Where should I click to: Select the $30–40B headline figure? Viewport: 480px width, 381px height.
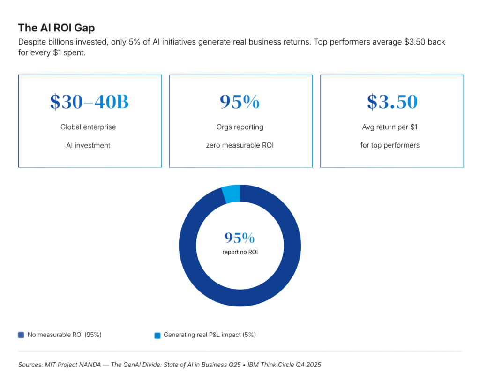coord(90,102)
